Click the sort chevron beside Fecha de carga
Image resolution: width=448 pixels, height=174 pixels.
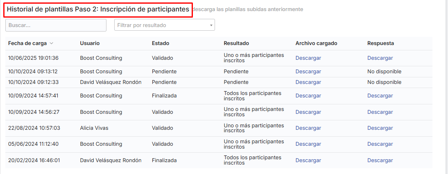pos(52,43)
